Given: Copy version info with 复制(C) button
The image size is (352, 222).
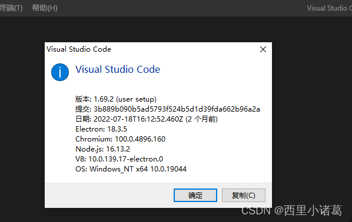Looking at the screenshot, I should coord(244,195).
